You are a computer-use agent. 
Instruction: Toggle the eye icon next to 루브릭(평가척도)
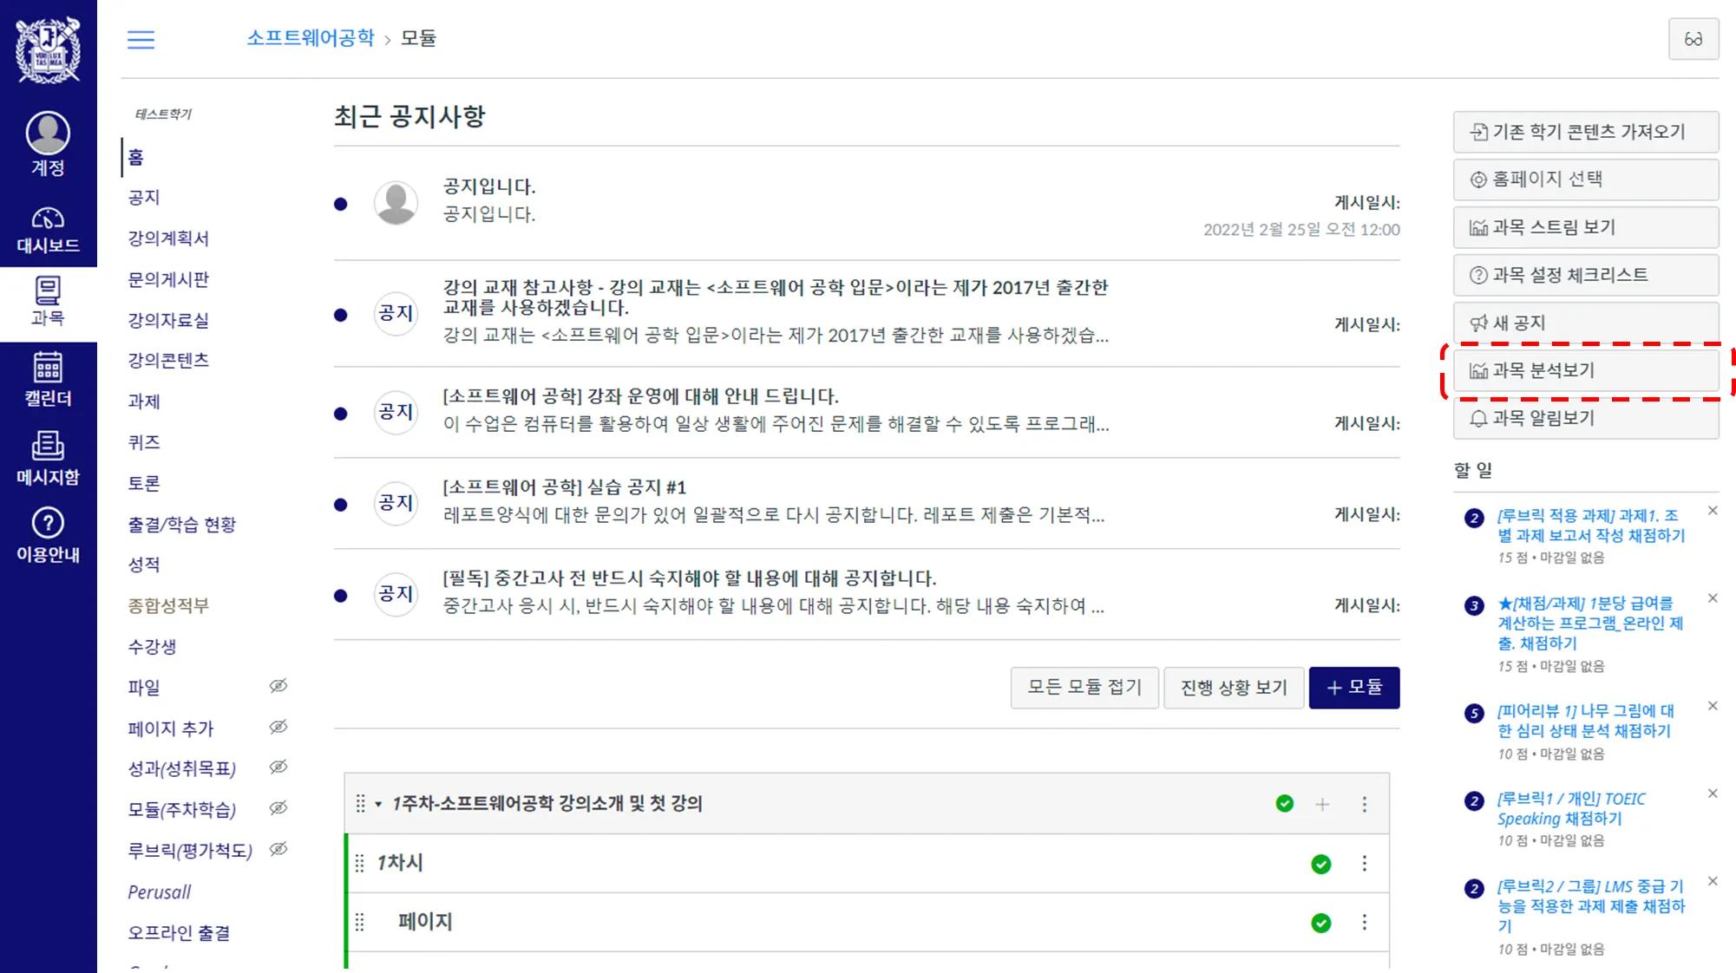pos(278,849)
